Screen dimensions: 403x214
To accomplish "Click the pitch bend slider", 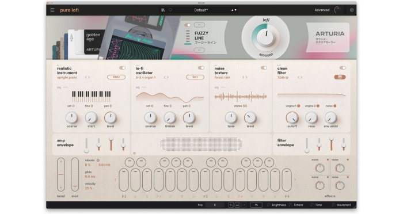I will click(61, 174).
